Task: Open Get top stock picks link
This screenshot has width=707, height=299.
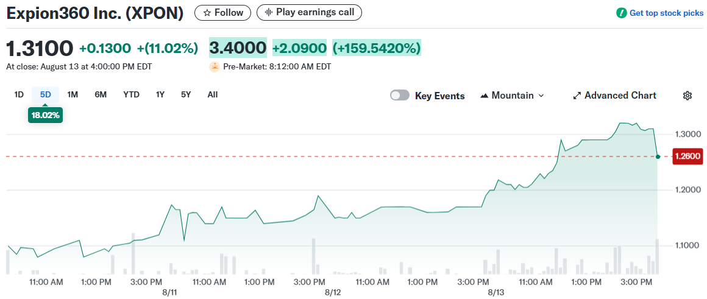Action: click(x=666, y=13)
